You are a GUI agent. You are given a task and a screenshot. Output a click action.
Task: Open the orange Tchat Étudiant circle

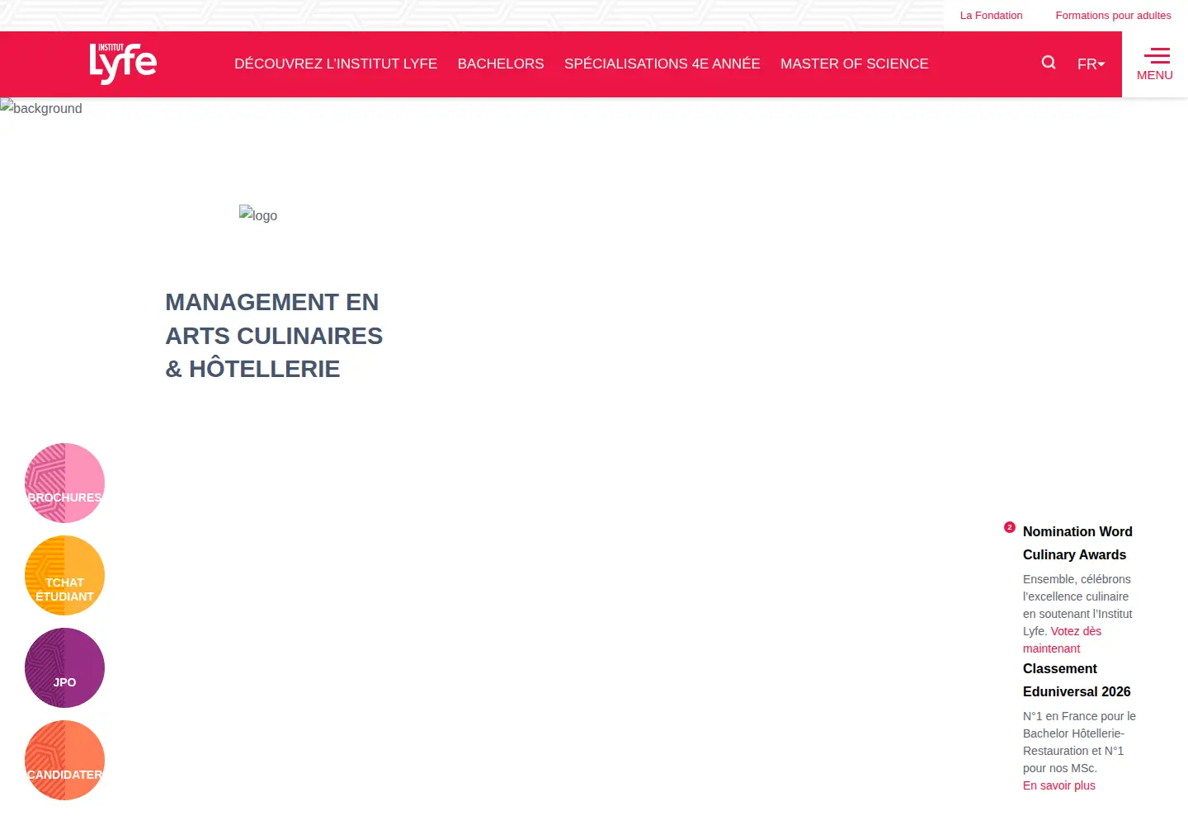(64, 575)
